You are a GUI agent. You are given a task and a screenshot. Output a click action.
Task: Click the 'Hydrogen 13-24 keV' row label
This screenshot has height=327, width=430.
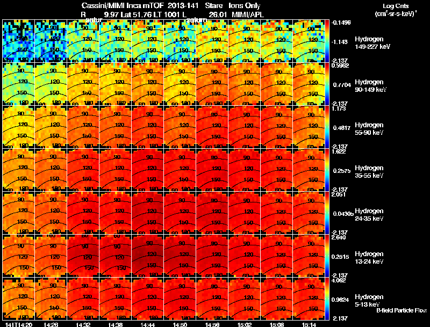point(369,258)
